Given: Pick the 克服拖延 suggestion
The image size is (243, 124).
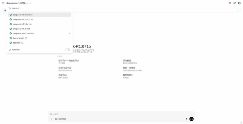Looking at the screenshot, I should [63, 76].
